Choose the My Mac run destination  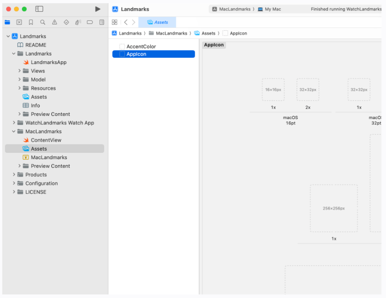coord(269,9)
